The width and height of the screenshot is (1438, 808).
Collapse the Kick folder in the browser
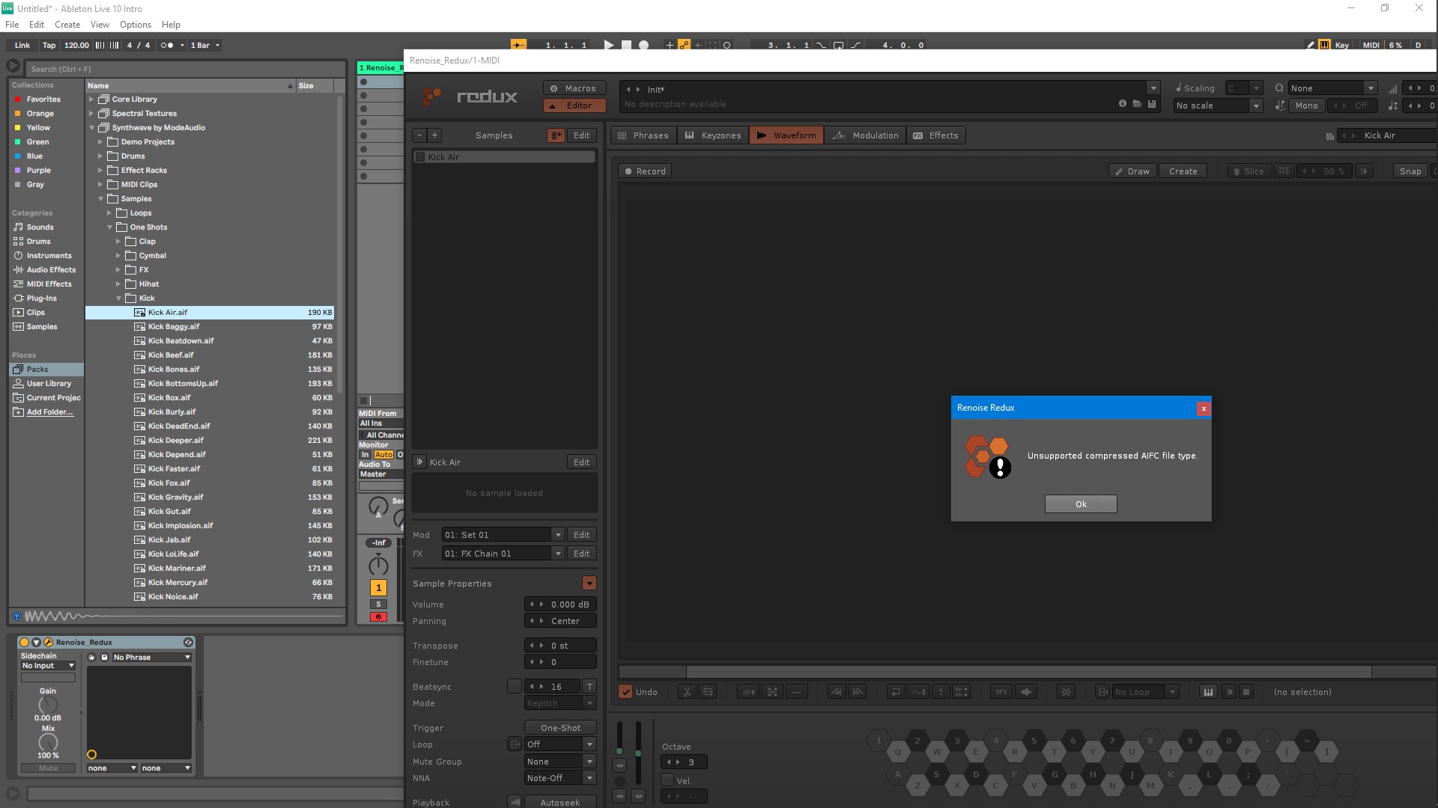coord(118,299)
